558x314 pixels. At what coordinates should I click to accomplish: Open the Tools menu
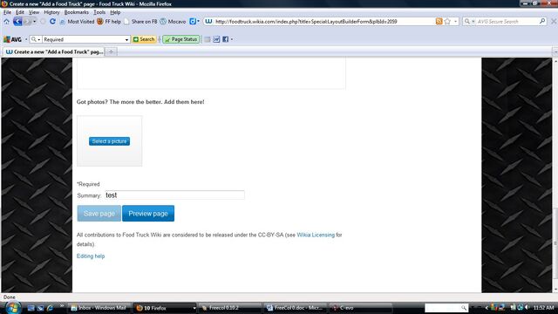(x=99, y=12)
